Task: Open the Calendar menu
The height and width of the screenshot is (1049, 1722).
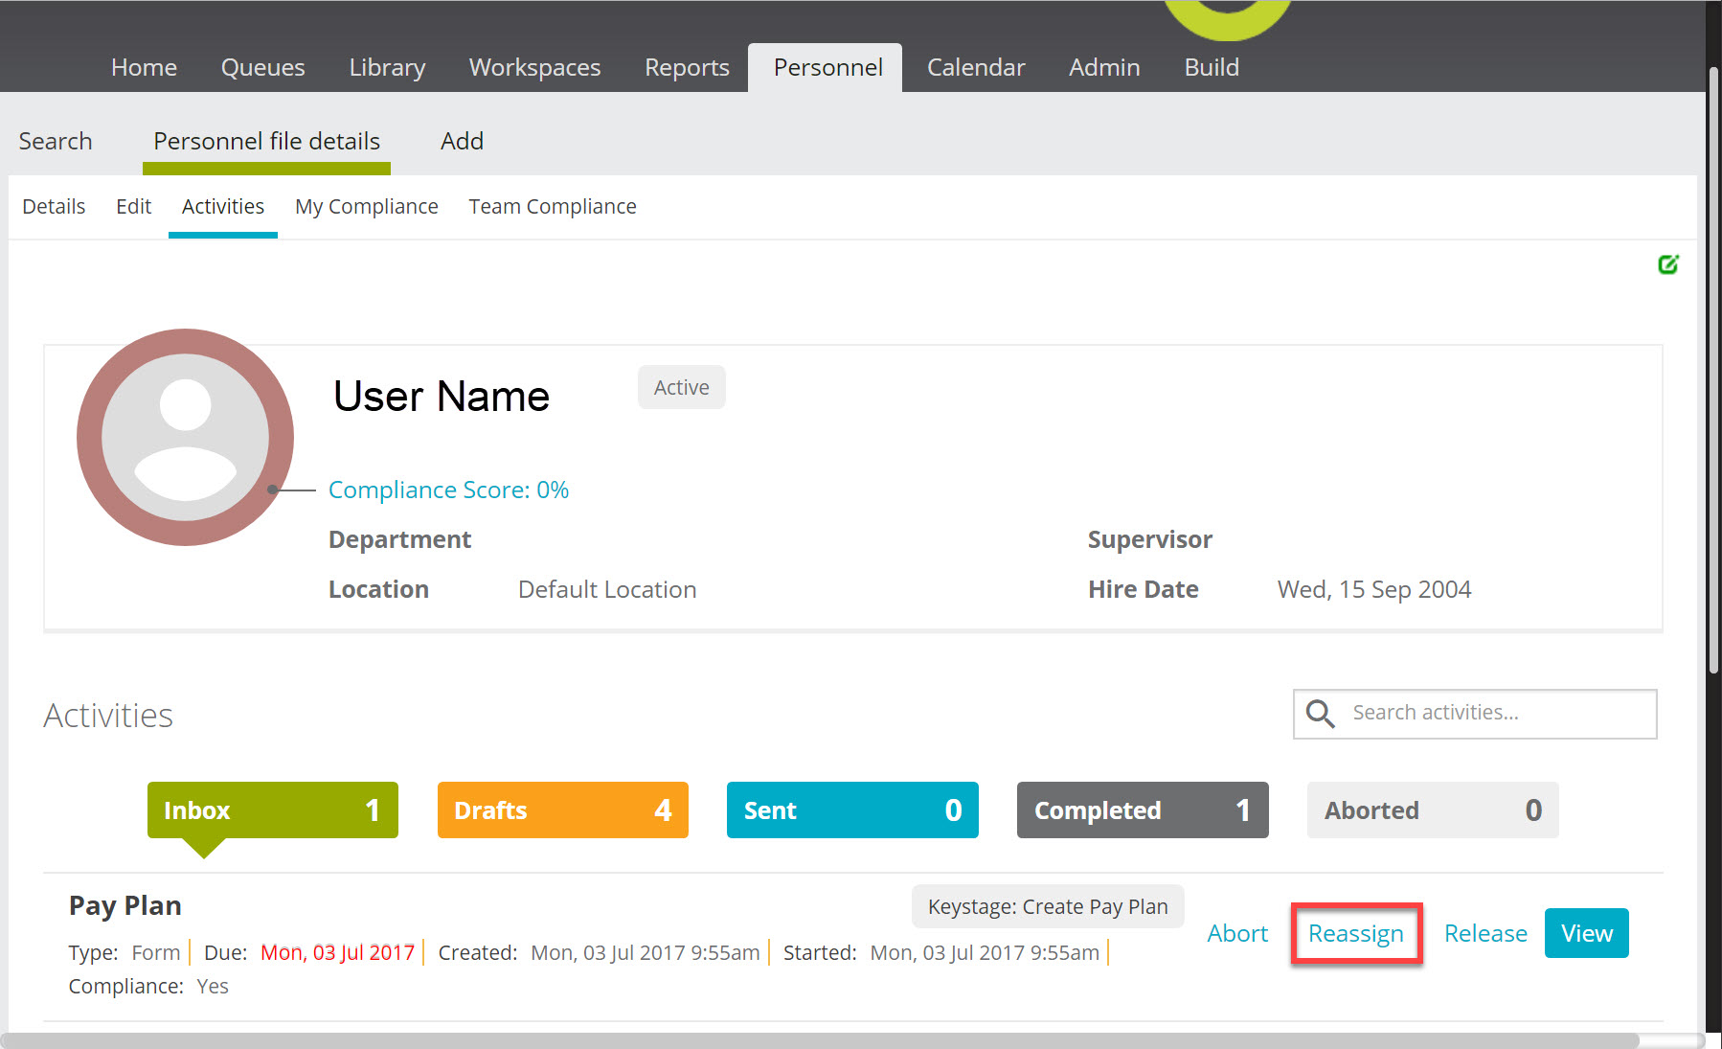Action: tap(976, 67)
